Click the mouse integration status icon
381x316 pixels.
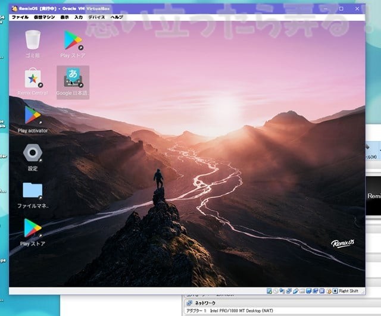329,291
